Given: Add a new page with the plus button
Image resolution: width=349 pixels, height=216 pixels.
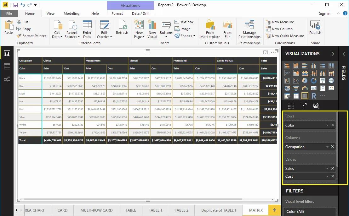Looking at the screenshot, I should click(x=274, y=210).
